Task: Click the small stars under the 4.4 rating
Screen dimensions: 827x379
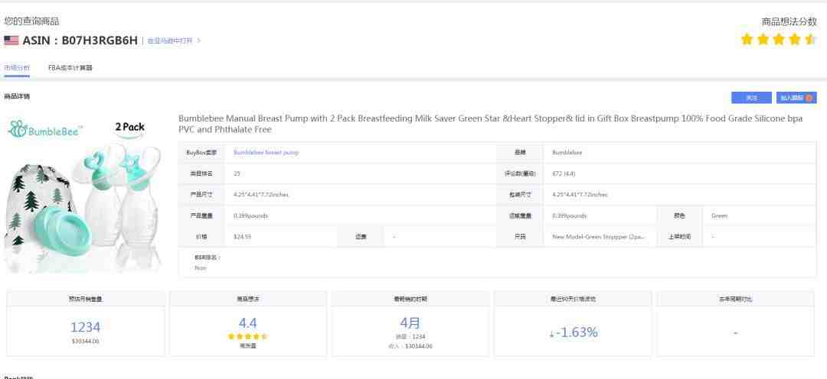Action: 248,336
